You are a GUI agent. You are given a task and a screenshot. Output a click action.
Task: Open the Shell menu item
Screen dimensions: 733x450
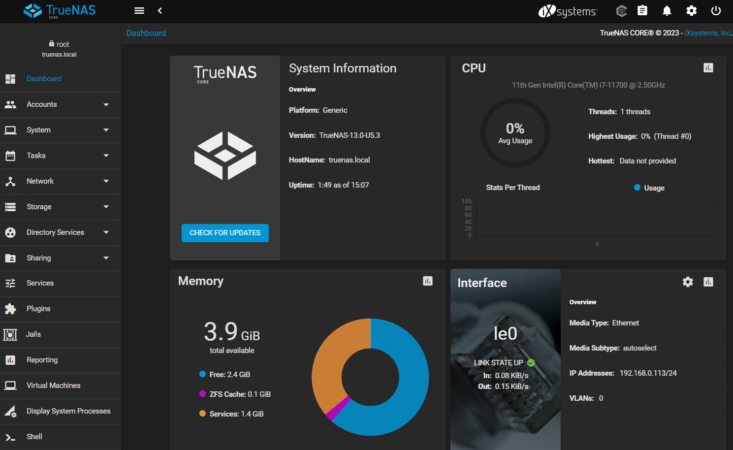click(34, 437)
